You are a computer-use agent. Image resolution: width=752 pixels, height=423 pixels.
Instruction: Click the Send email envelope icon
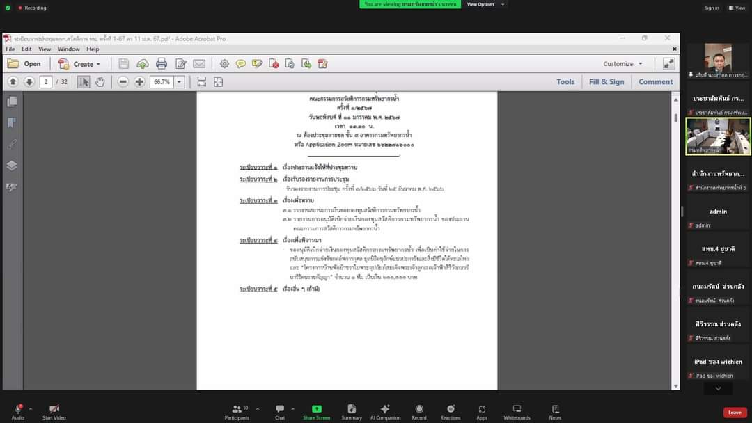click(199, 64)
